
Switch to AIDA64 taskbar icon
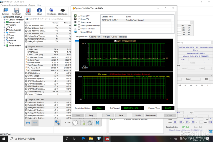[x=107, y=139]
